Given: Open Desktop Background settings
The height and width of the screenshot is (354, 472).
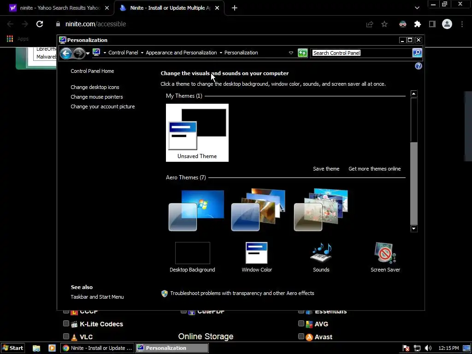Looking at the screenshot, I should pos(192,257).
